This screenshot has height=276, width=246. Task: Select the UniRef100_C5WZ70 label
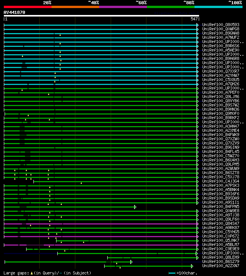point(221,156)
